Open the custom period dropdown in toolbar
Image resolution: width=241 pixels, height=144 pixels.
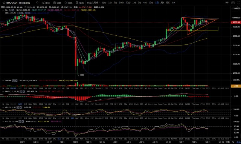pyautogui.click(x=93, y=3)
